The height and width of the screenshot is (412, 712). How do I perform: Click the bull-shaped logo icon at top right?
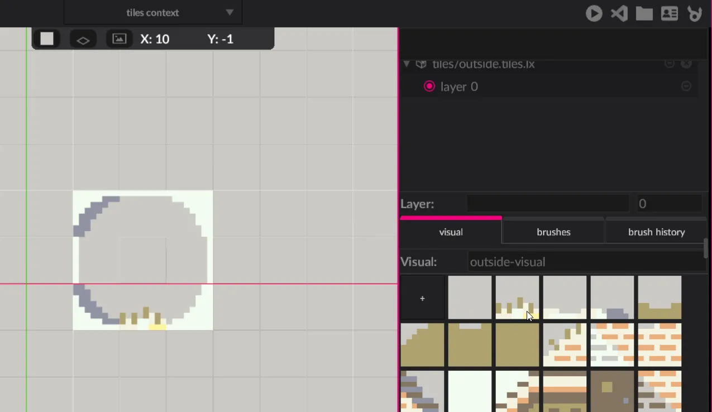(x=695, y=13)
